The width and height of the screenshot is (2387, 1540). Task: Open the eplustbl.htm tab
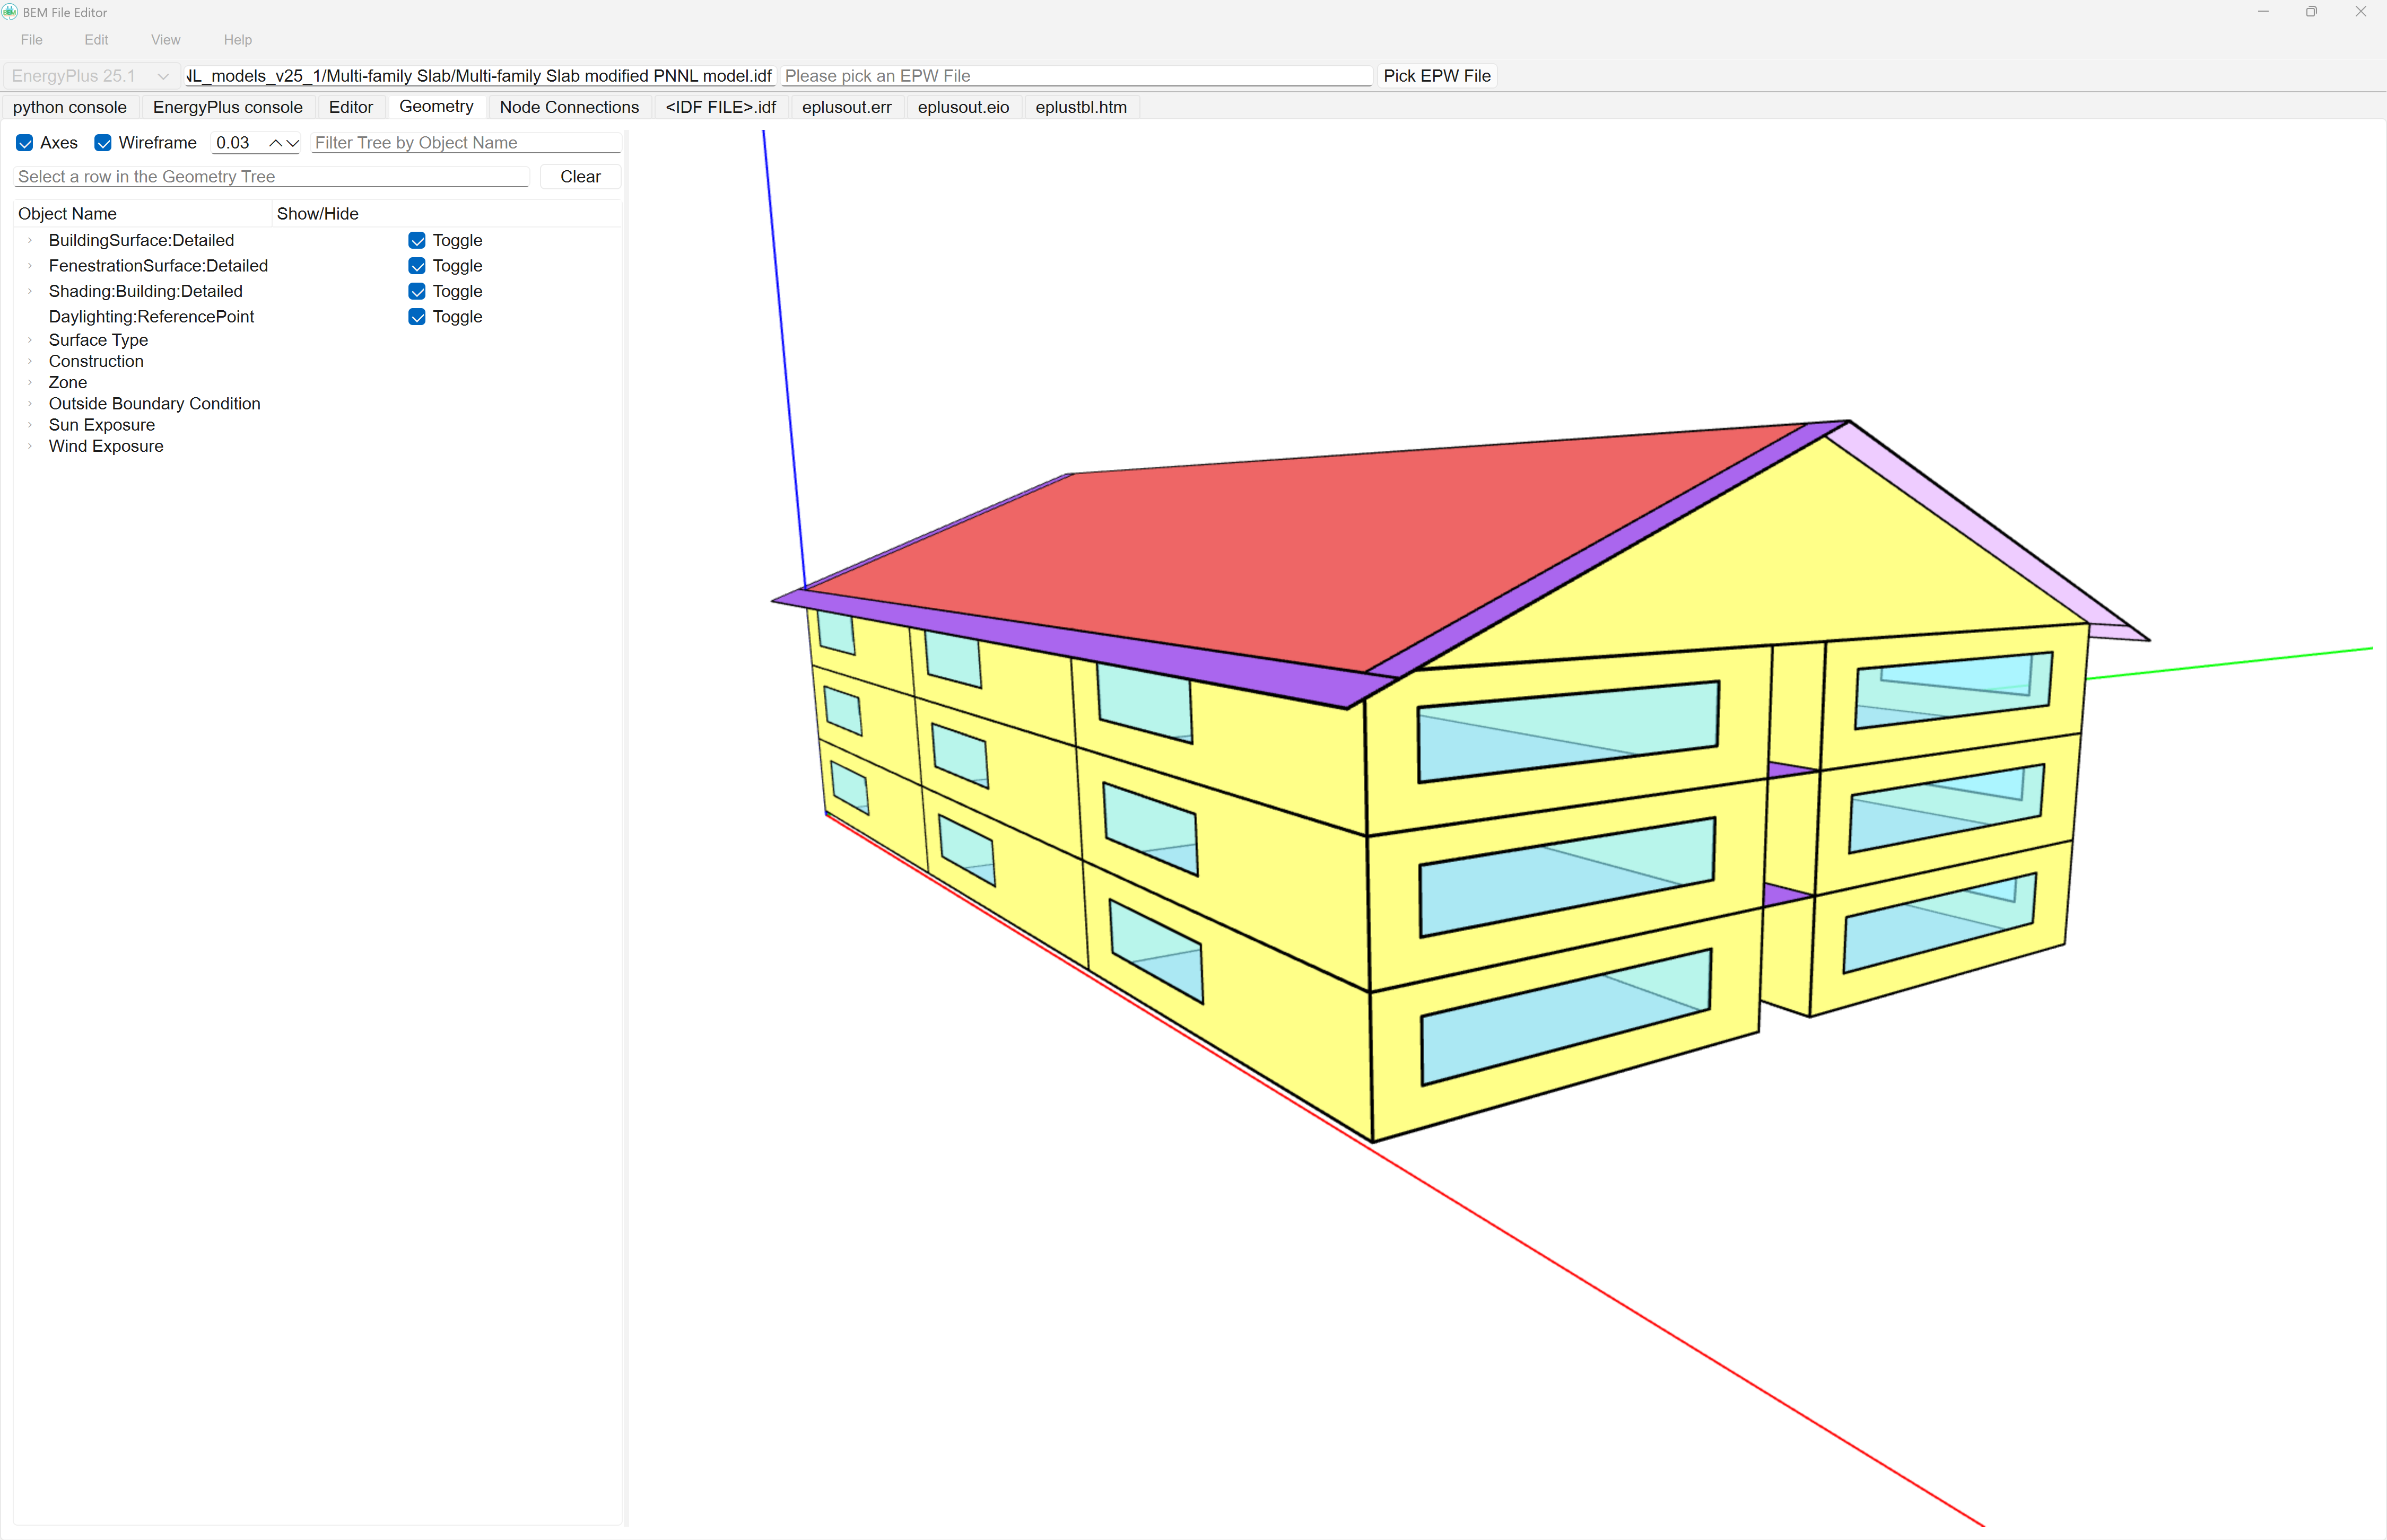[1081, 107]
